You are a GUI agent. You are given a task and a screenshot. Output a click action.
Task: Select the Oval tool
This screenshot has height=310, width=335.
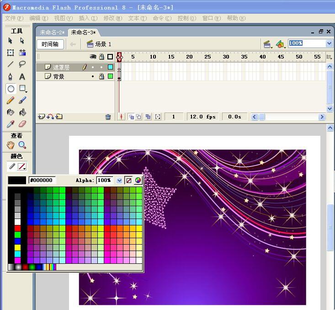click(11, 89)
